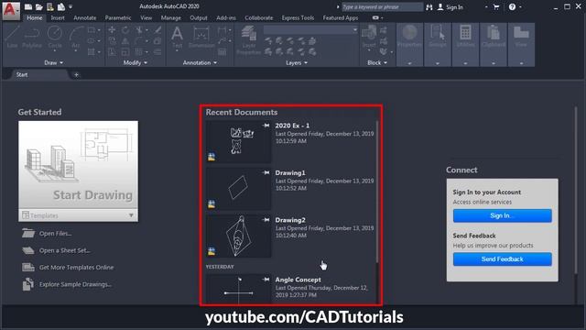Click the Recent Documents scrollbar
586x330 pixels.
click(376, 192)
